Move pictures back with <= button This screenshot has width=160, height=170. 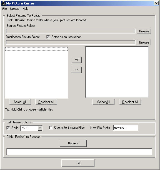[77, 70]
